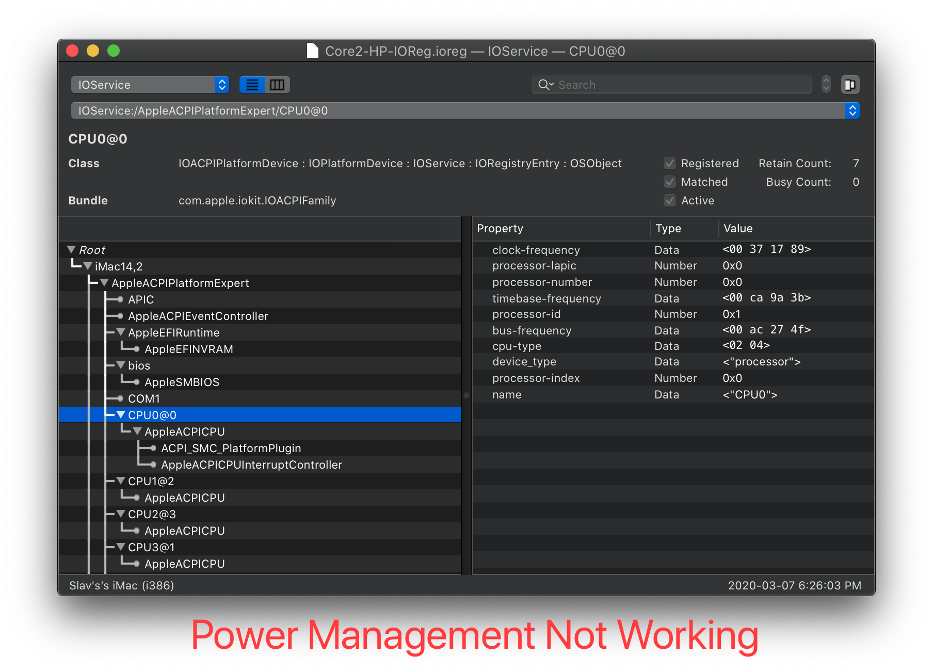The width and height of the screenshot is (933, 672).
Task: Open the IOService plane dropdown
Action: pos(150,85)
